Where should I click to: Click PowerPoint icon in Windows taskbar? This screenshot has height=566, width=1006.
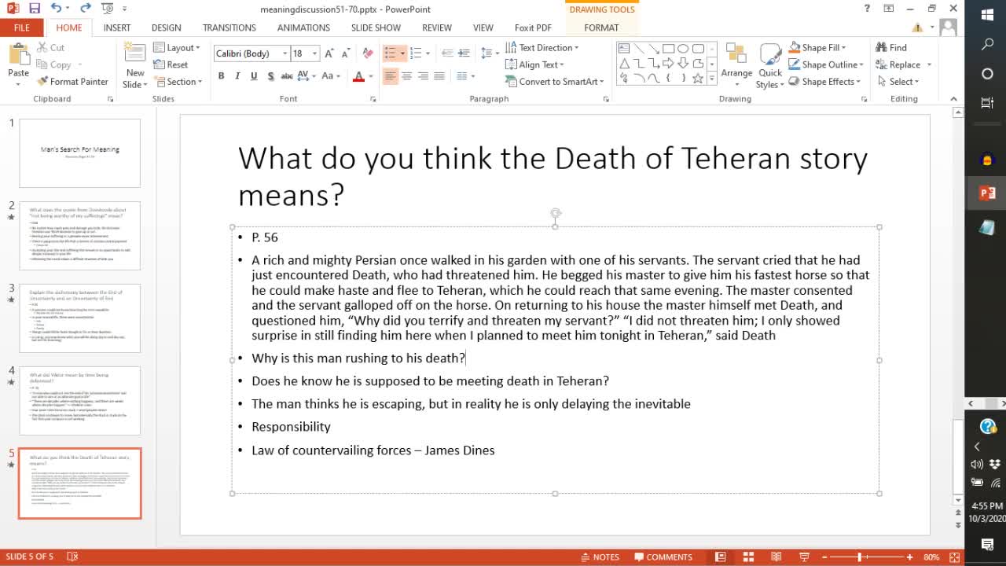(987, 193)
